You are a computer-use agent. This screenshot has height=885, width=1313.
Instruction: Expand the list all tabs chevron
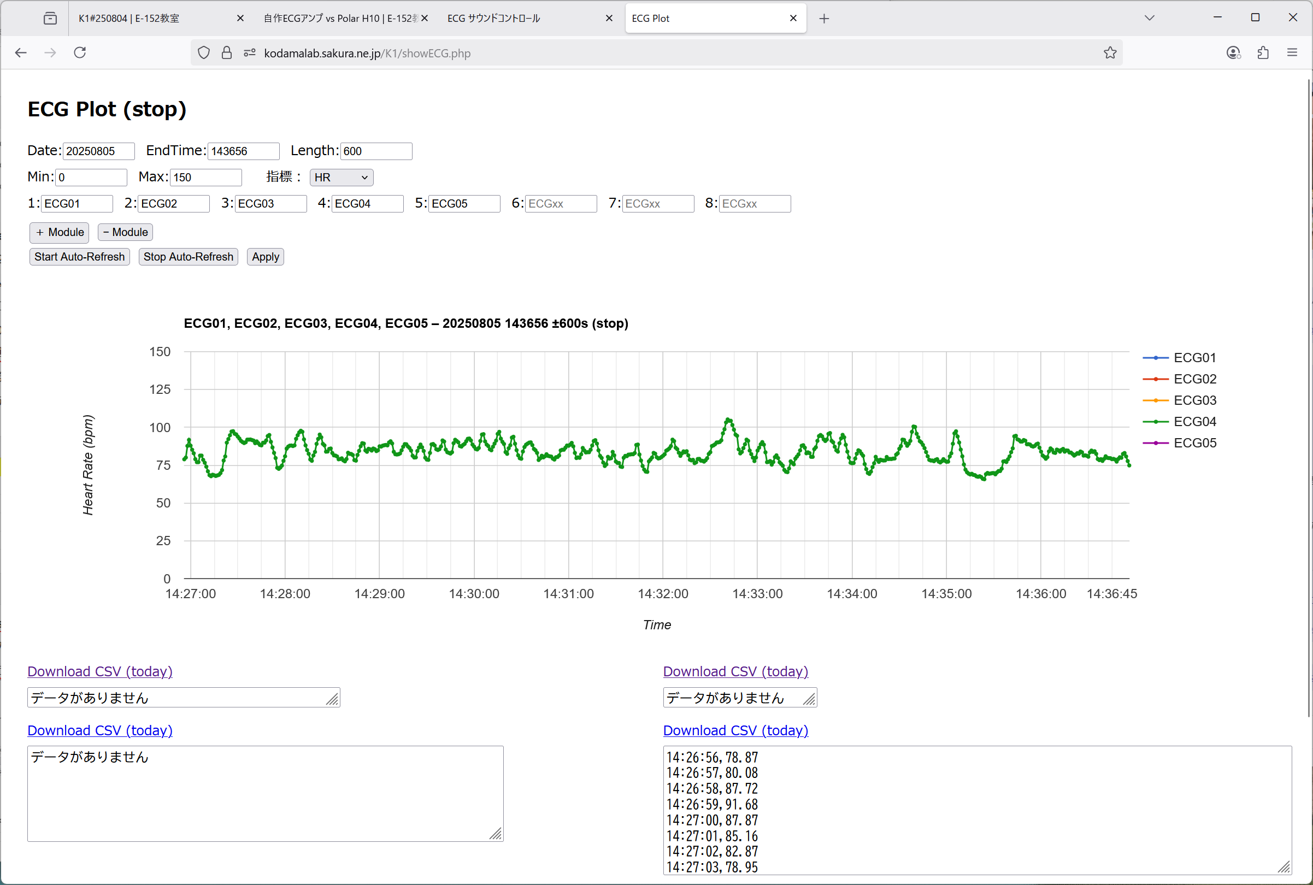[1149, 18]
